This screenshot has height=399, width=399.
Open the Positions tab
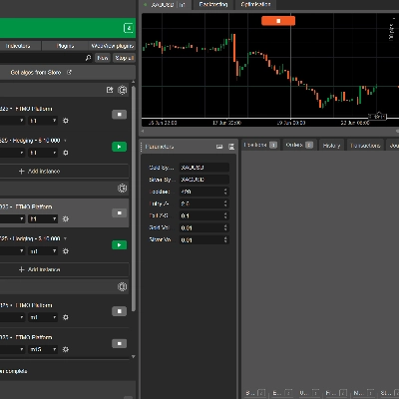260,145
